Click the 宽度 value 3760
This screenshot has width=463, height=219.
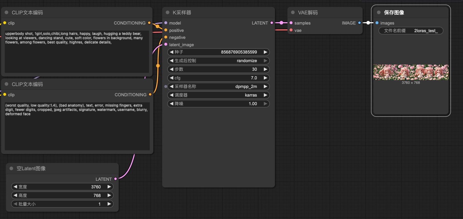(96, 187)
